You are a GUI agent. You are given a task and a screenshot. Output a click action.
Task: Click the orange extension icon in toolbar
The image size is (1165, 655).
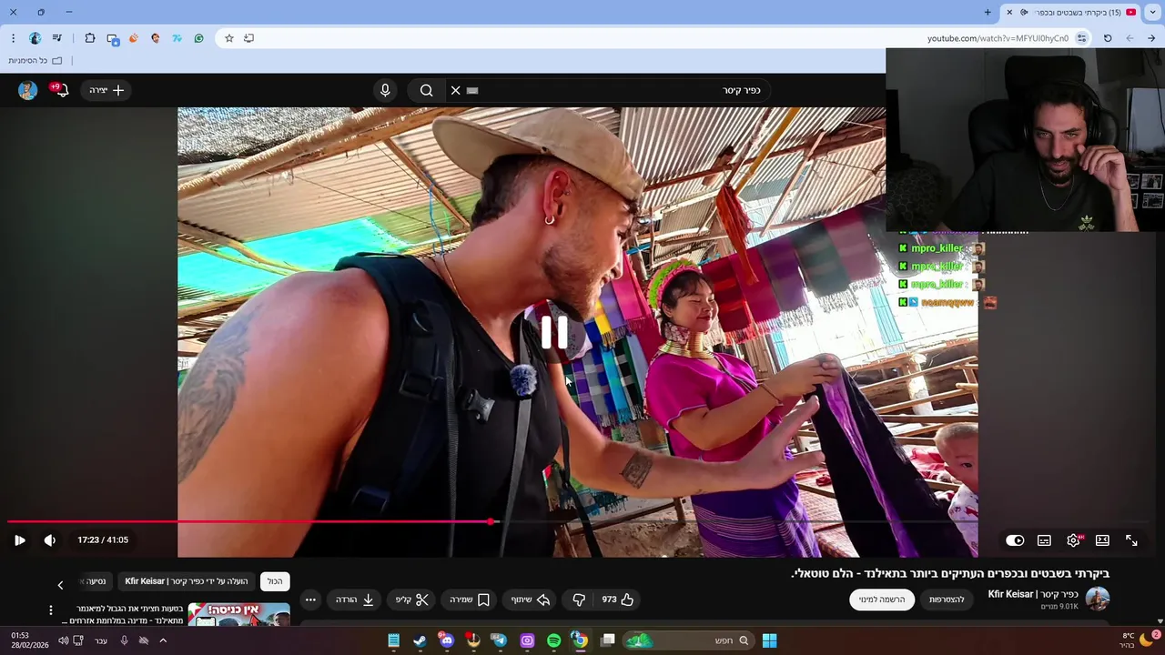(134, 38)
